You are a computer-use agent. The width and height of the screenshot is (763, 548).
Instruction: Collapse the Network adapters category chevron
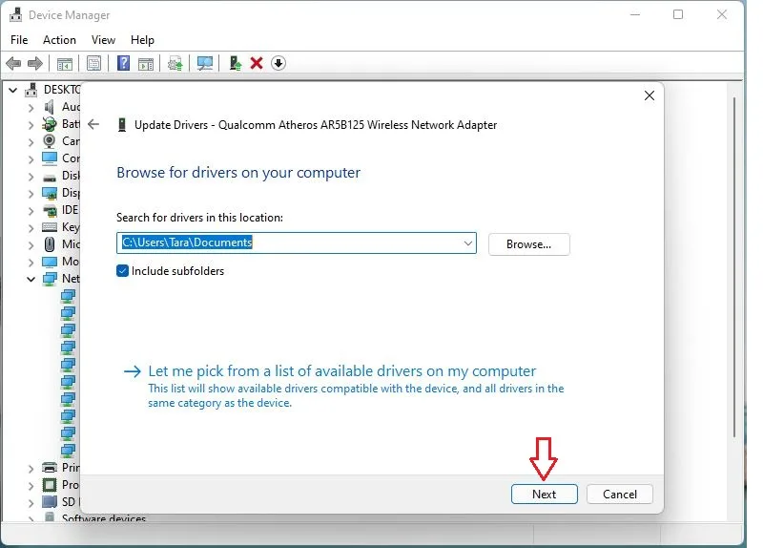[x=31, y=279]
